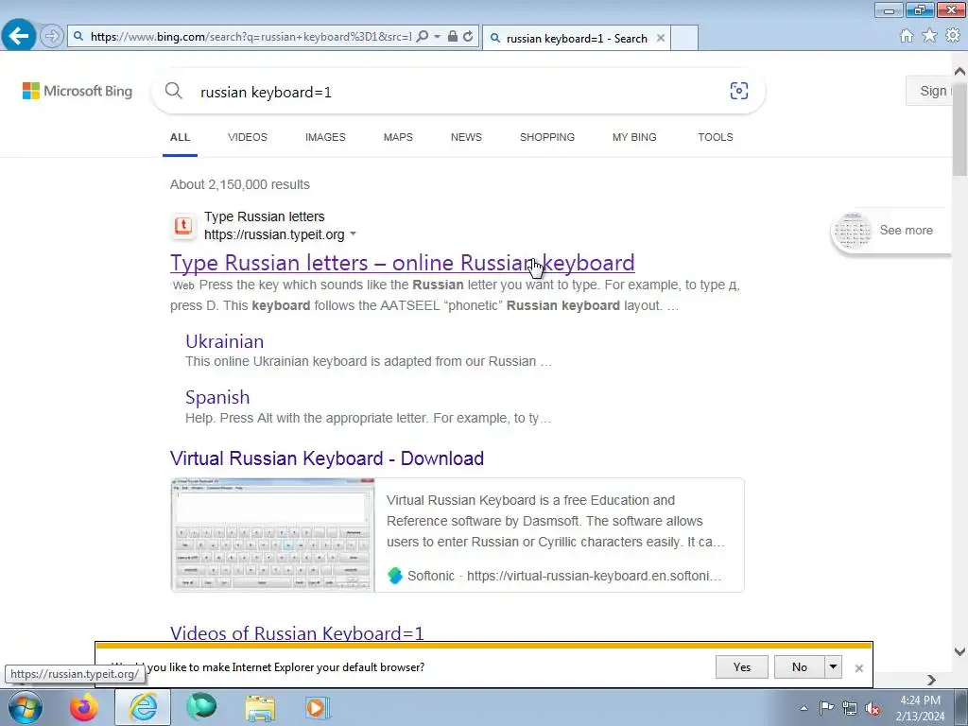Click the Softonic site icon
Screen dimensions: 968x726
394,576
